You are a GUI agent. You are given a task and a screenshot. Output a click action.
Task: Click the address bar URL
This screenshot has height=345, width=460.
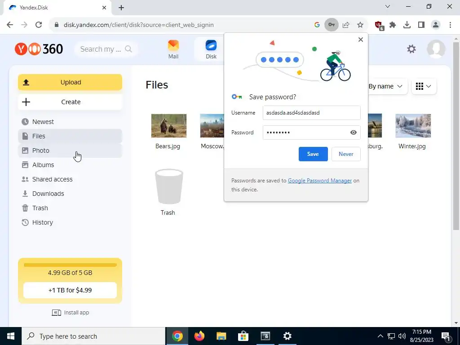coord(138,25)
